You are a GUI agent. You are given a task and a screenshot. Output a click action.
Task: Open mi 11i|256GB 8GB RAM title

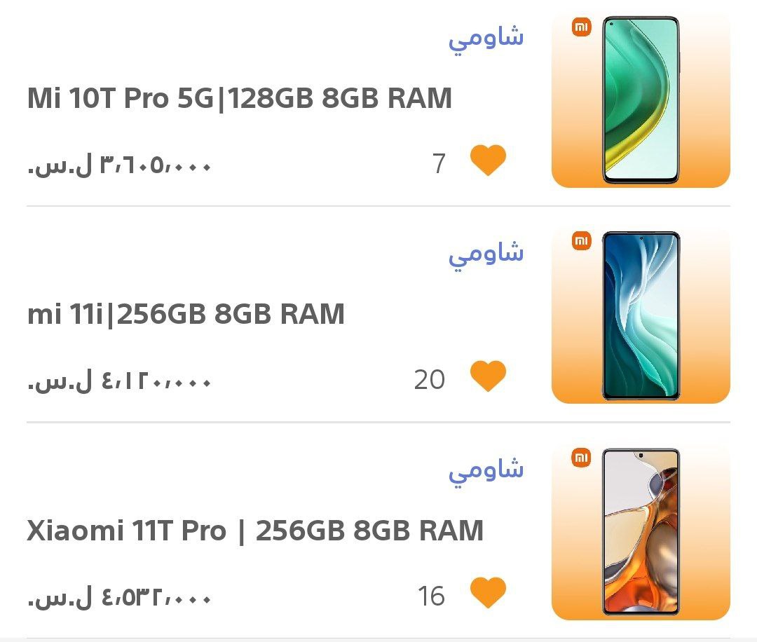pos(186,314)
